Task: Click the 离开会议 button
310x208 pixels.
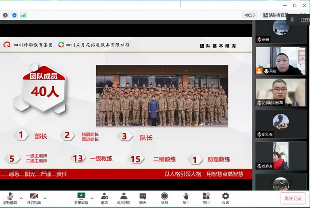Action: (293, 198)
